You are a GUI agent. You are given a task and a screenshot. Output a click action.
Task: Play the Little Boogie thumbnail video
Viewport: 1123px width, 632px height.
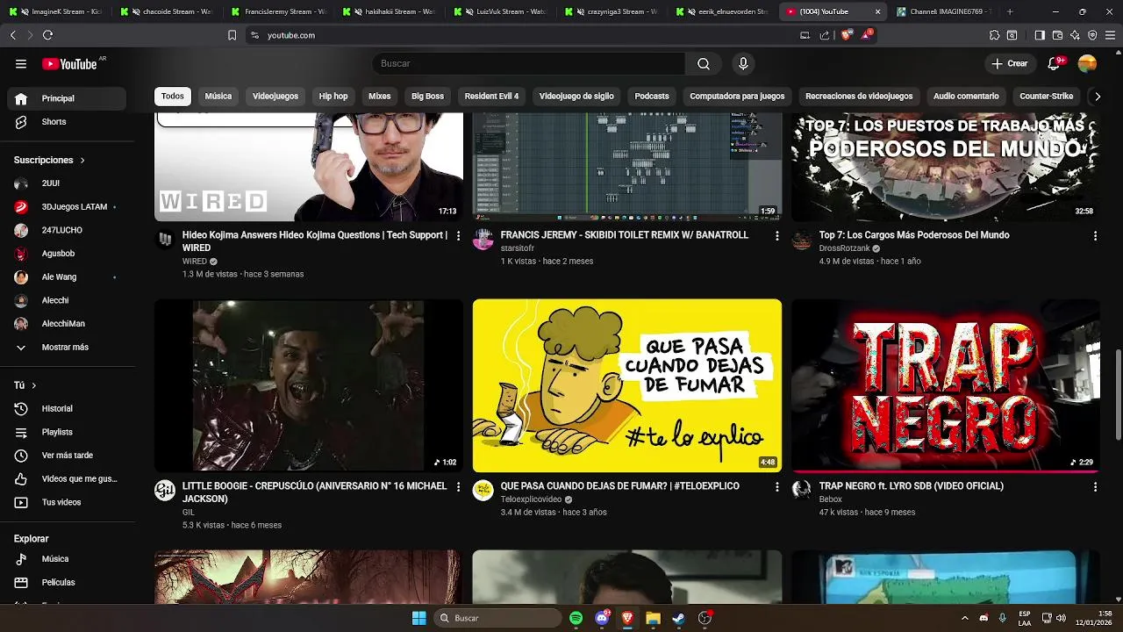click(309, 385)
